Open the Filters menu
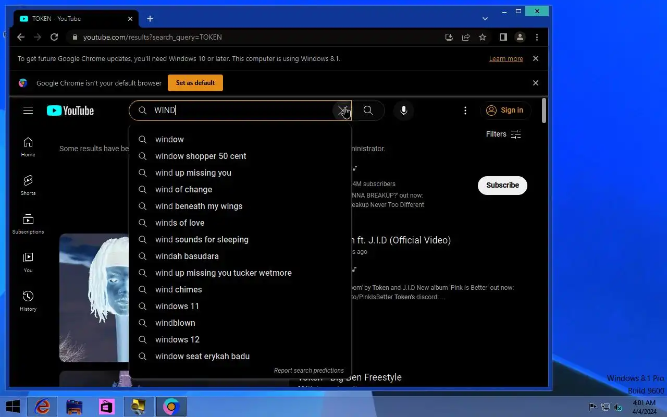This screenshot has height=417, width=667. click(503, 134)
